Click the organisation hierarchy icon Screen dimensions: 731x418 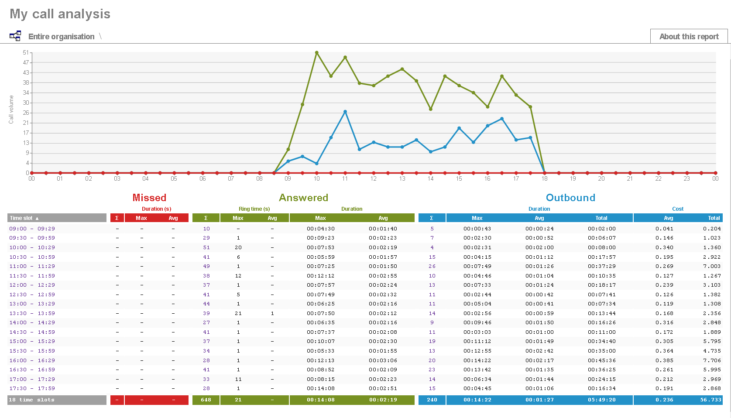[15, 36]
